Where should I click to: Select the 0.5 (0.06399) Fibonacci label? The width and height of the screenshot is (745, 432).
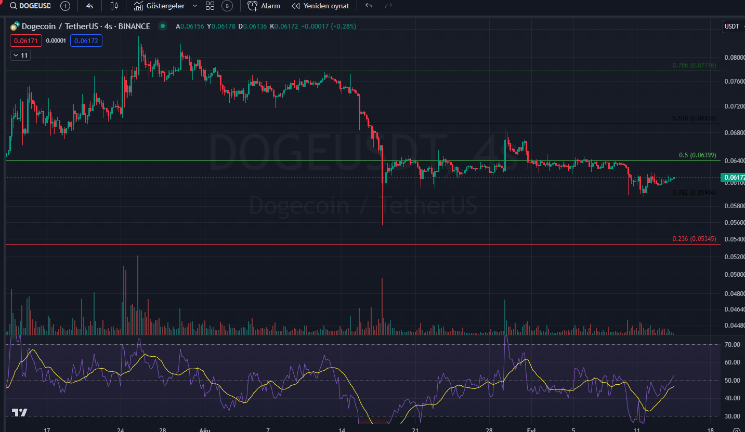click(x=697, y=155)
